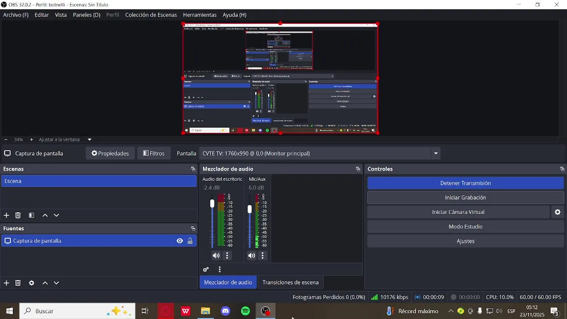Open scene filters icon in Escenas panel

pyautogui.click(x=31, y=215)
